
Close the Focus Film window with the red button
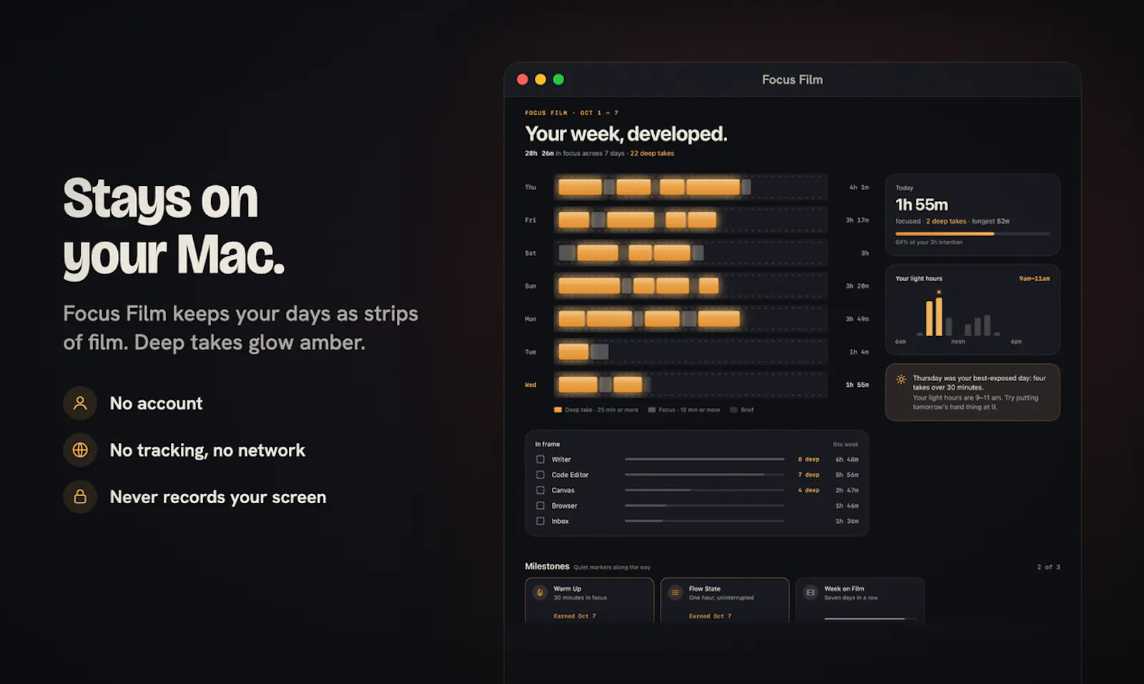[x=523, y=79]
